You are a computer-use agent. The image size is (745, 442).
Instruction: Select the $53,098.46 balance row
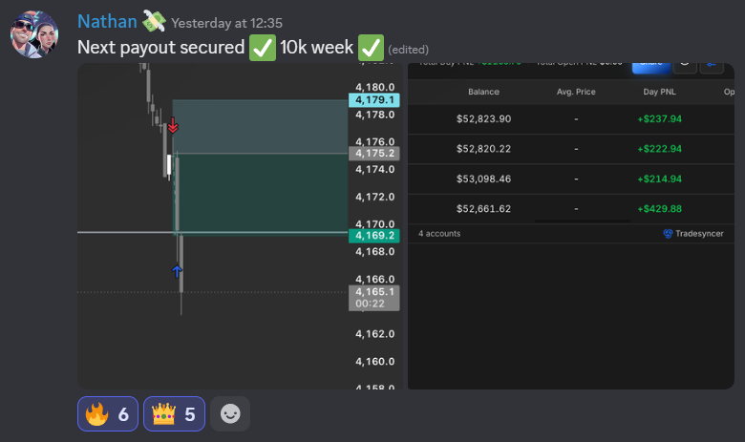pyautogui.click(x=570, y=179)
